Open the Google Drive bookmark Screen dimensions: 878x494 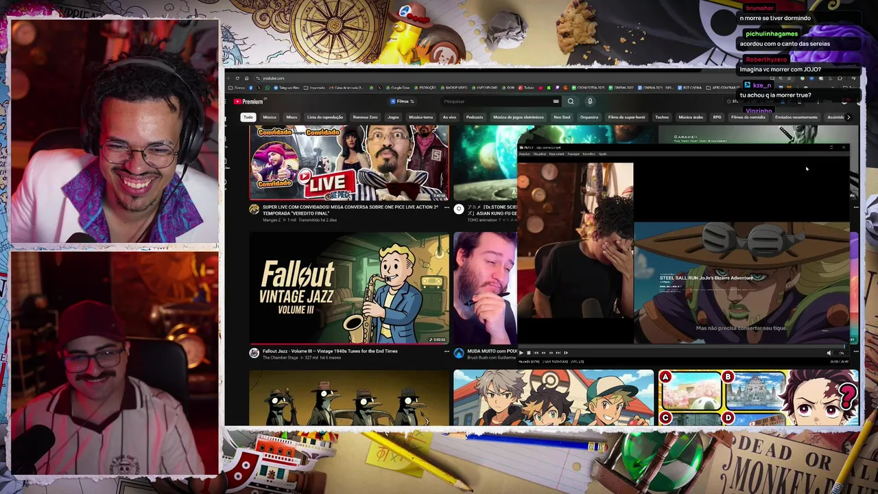(398, 88)
